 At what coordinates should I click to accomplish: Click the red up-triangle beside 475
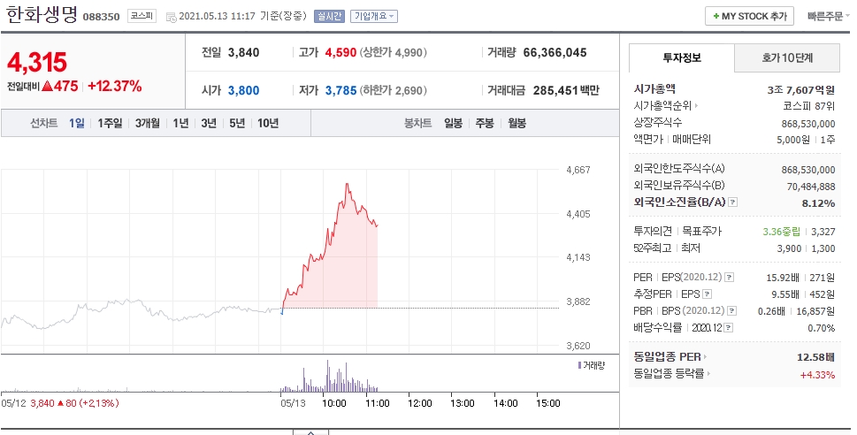pos(47,86)
